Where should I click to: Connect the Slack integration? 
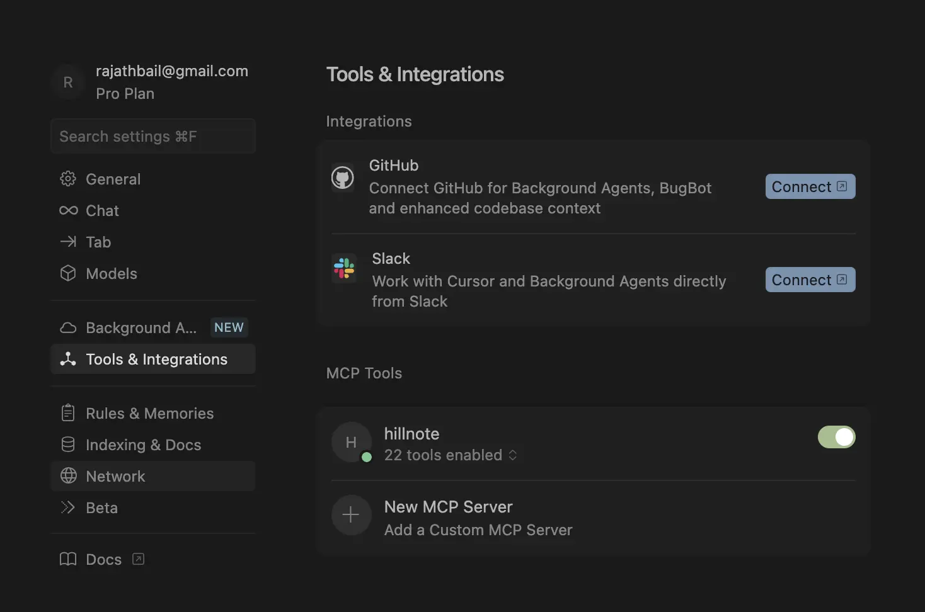[x=810, y=280]
